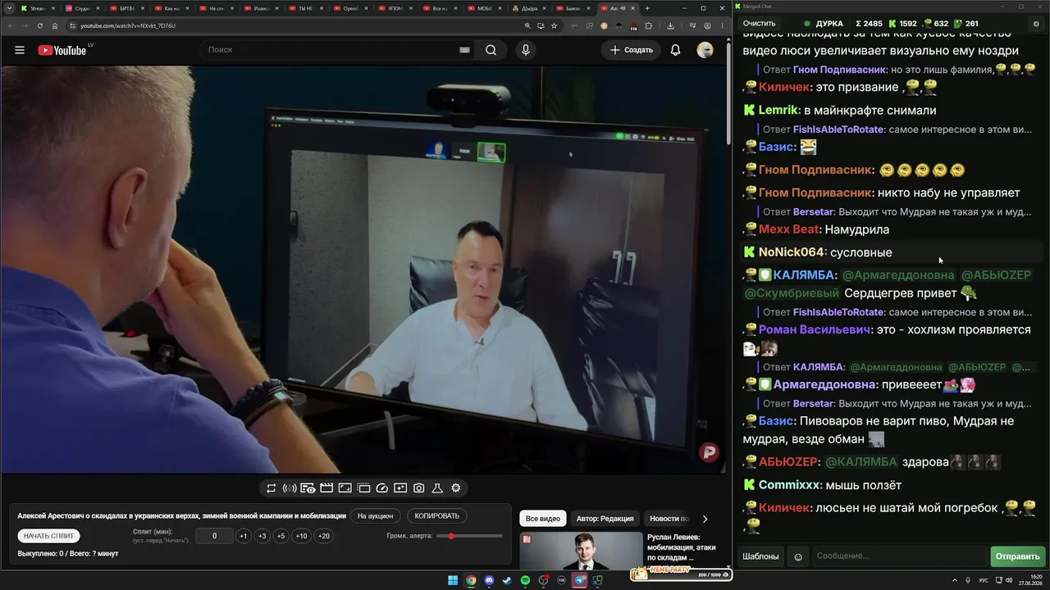Switch to the МОБИ browser tab
Screen dimensions: 1050x590
click(485, 8)
